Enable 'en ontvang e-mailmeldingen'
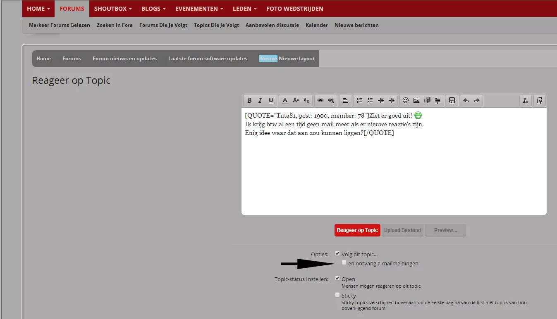Image resolution: width=557 pixels, height=319 pixels. tap(344, 262)
